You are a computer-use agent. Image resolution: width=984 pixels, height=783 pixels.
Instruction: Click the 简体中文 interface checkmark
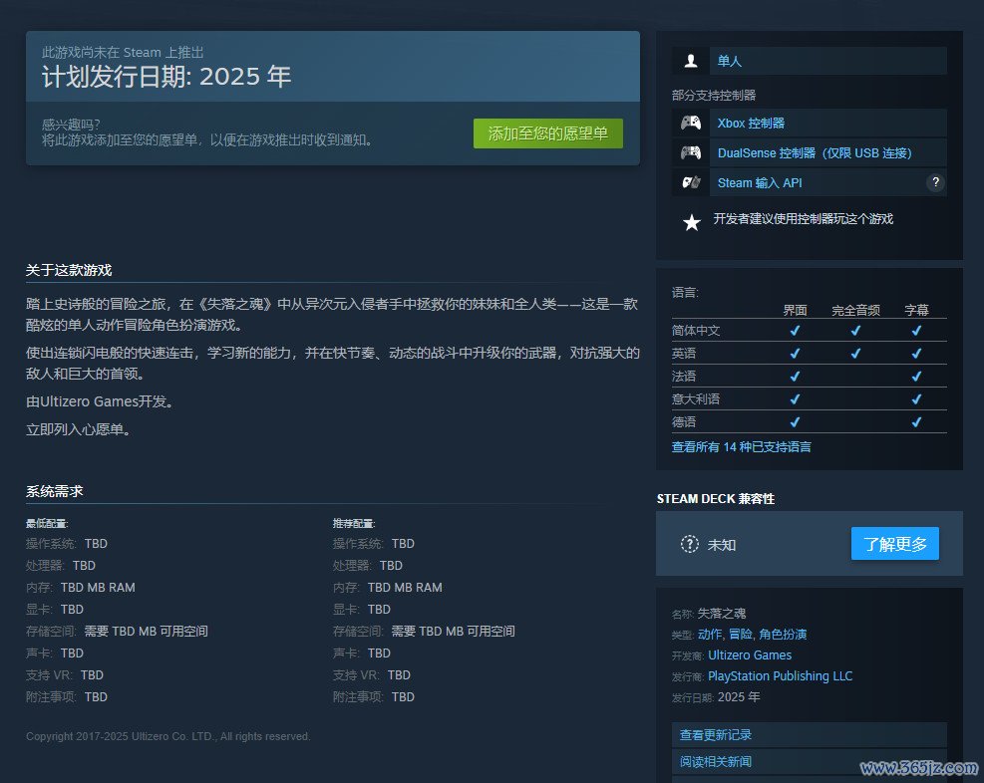click(795, 331)
